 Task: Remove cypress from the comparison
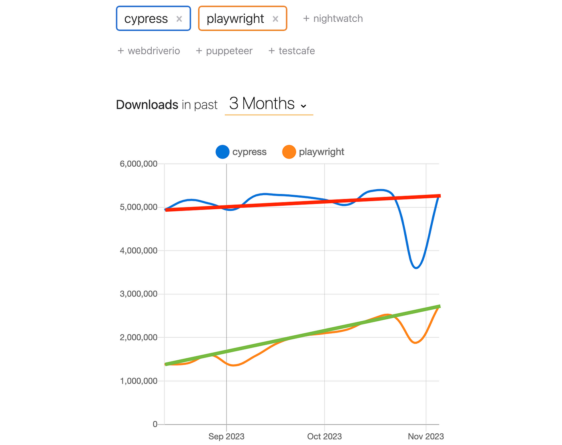point(179,19)
